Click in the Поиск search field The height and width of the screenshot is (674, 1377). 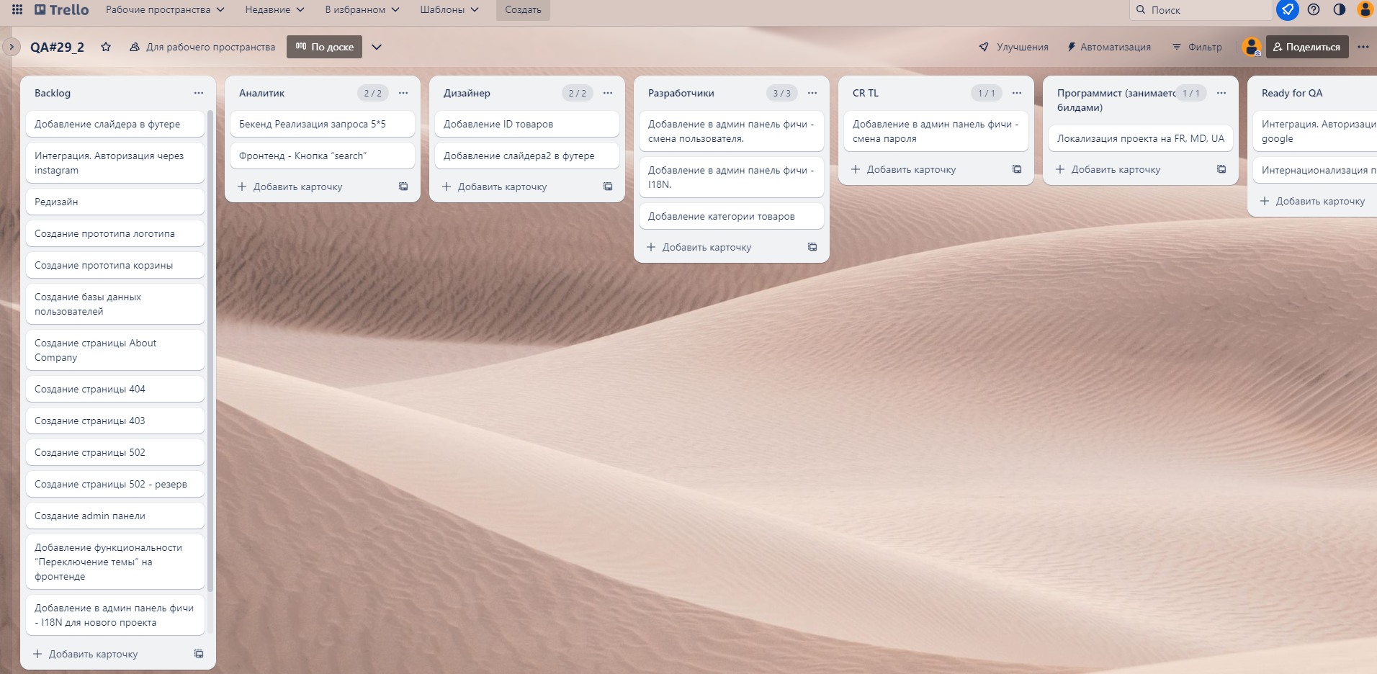point(1203,10)
